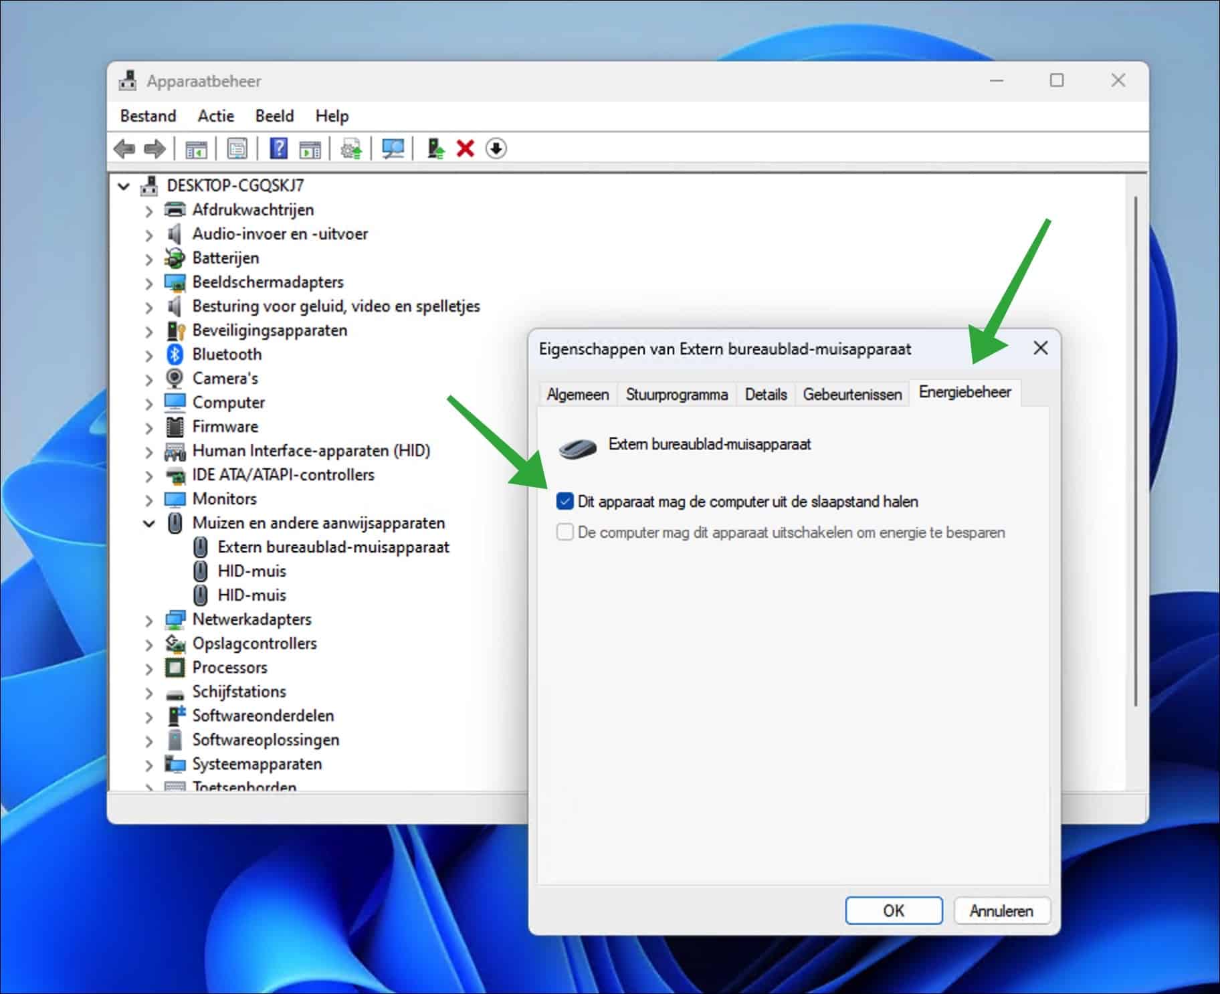Screen dimensions: 1220x994
Task: Collapse 'Muizen en andere aanwijsapparaten'
Action: pos(148,523)
